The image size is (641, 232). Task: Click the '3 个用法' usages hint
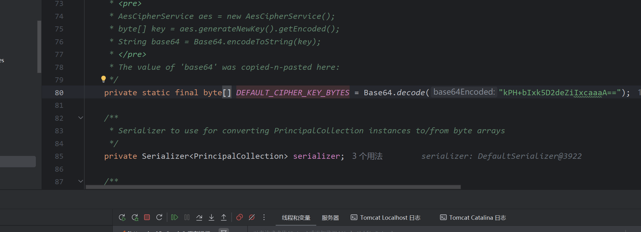(x=367, y=156)
